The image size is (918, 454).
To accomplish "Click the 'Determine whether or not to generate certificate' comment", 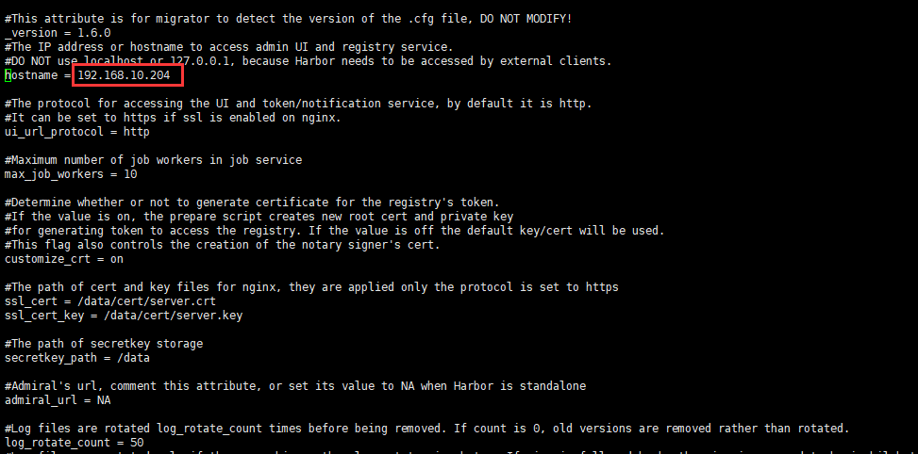I will click(252, 203).
